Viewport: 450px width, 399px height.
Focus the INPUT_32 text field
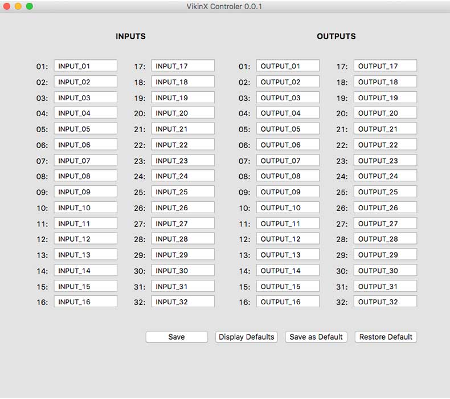point(183,302)
